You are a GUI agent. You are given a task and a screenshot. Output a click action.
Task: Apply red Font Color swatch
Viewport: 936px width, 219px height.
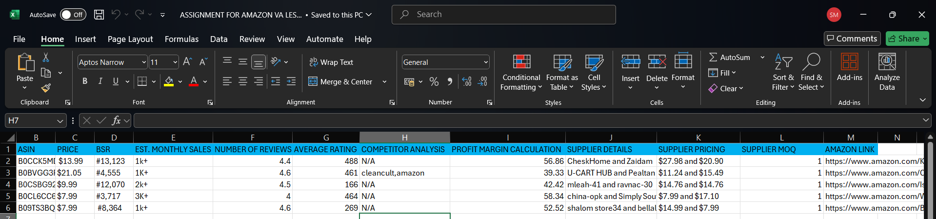coord(194,81)
